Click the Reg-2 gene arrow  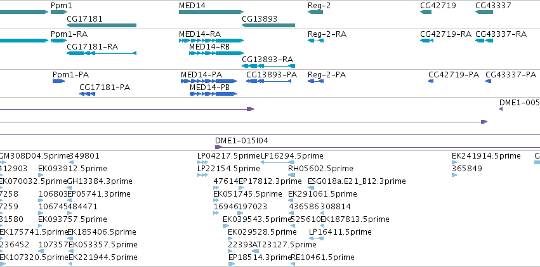click(315, 12)
